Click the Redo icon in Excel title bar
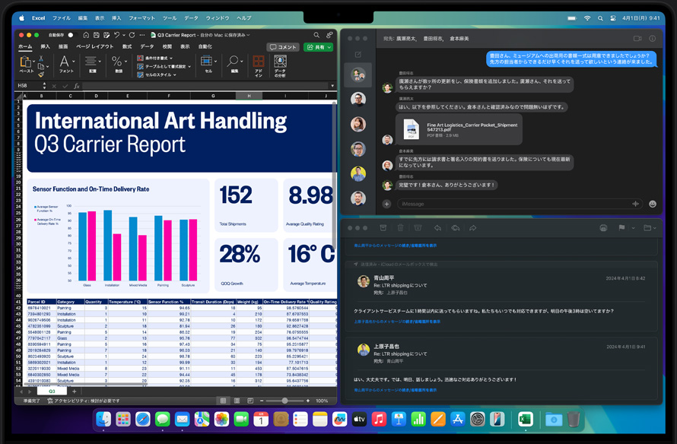The width and height of the screenshot is (677, 444). (x=132, y=35)
